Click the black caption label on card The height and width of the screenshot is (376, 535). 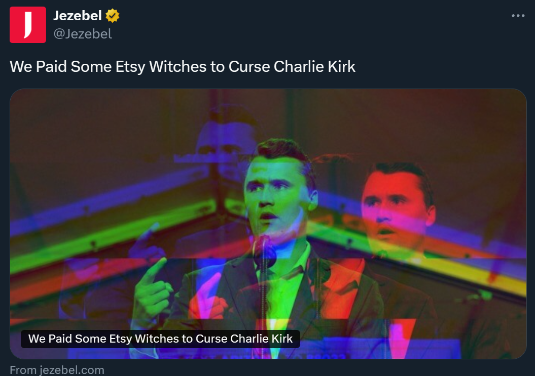(160, 339)
